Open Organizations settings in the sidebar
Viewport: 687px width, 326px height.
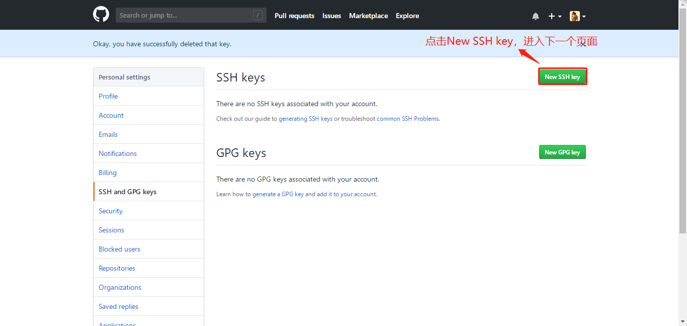coord(120,287)
